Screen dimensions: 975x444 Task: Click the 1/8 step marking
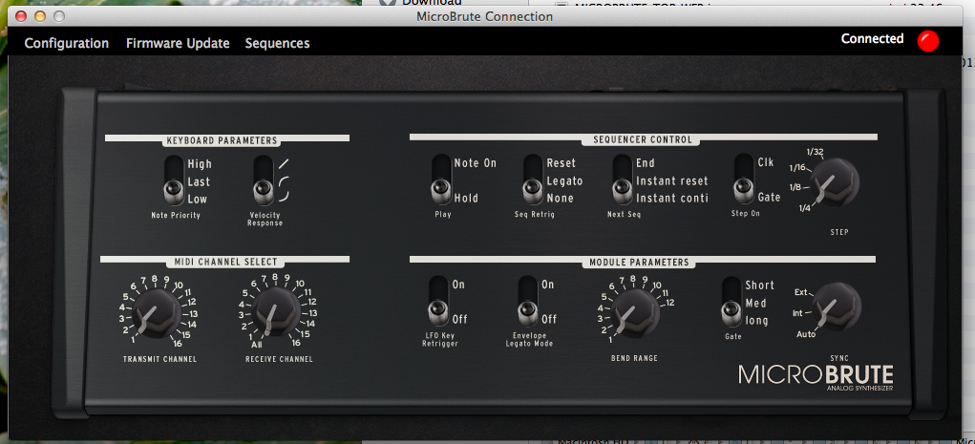tap(795, 187)
